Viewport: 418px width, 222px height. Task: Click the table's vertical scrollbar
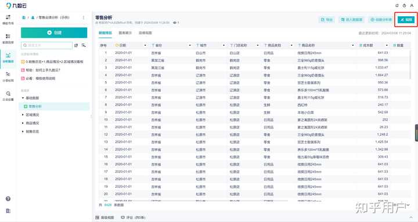pos(410,65)
